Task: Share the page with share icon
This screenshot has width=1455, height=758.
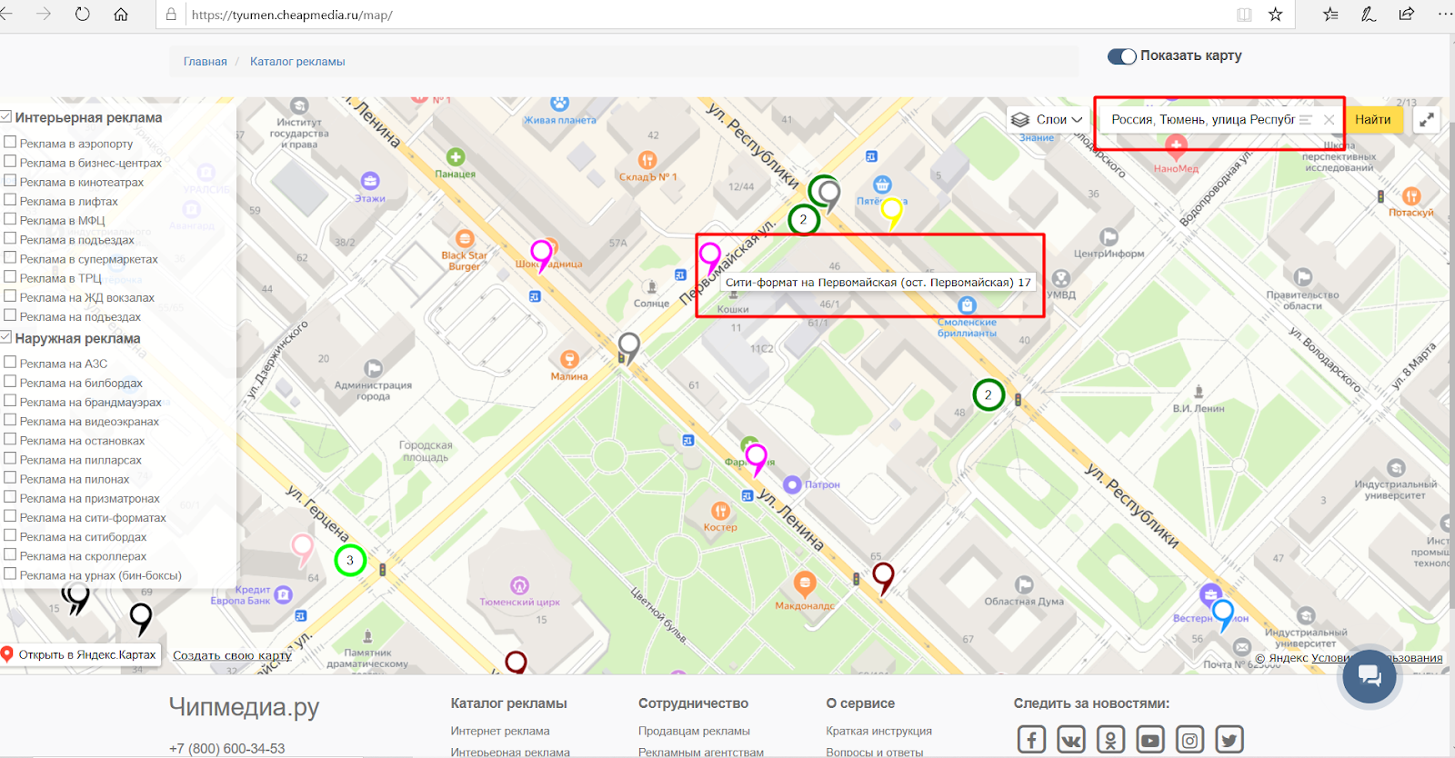Action: point(1406,15)
